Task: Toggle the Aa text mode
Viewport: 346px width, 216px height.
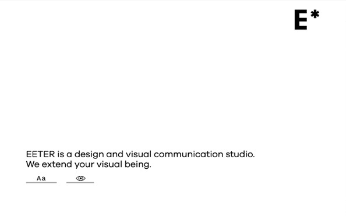Action: click(x=41, y=178)
